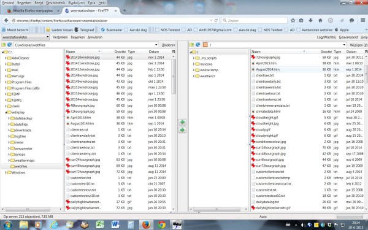Click the download left-arrow transfer button
The image size is (368, 230).
click(182, 122)
